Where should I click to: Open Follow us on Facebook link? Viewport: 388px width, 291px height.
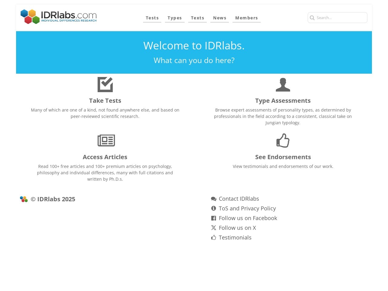click(x=248, y=218)
